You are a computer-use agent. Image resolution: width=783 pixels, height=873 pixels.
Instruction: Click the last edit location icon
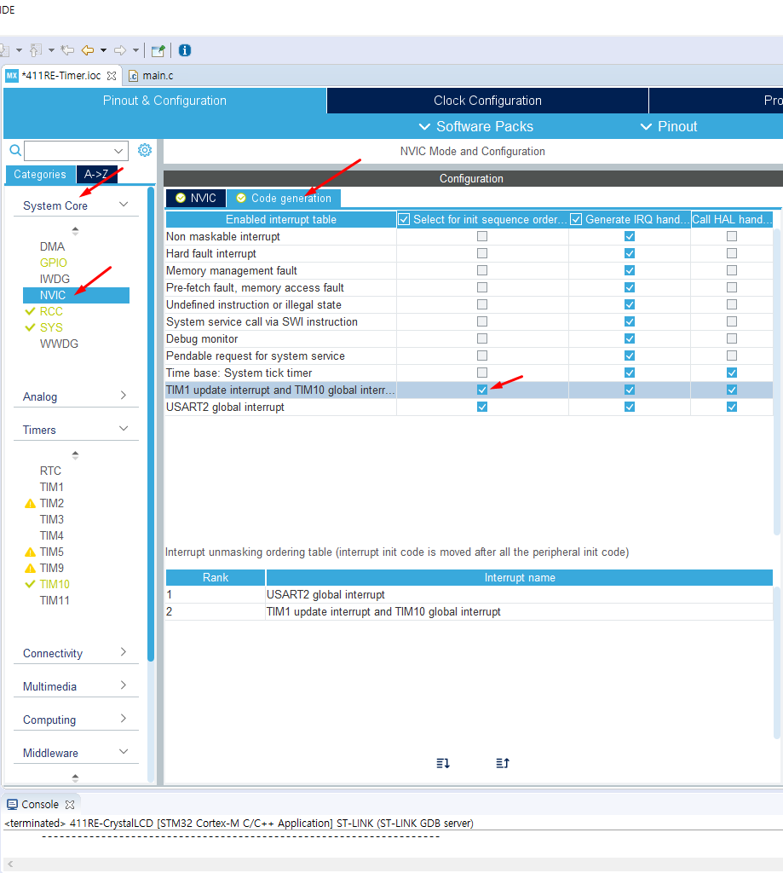point(67,50)
